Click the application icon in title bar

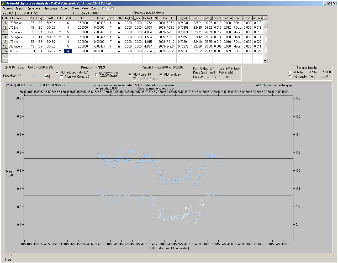point(3,3)
